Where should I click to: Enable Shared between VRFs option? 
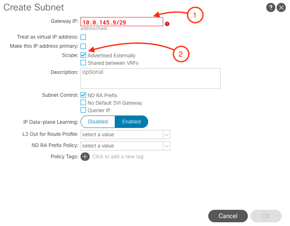83,63
